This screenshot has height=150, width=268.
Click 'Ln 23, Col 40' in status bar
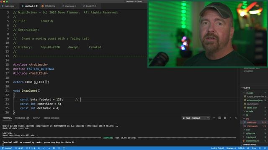click(218, 148)
